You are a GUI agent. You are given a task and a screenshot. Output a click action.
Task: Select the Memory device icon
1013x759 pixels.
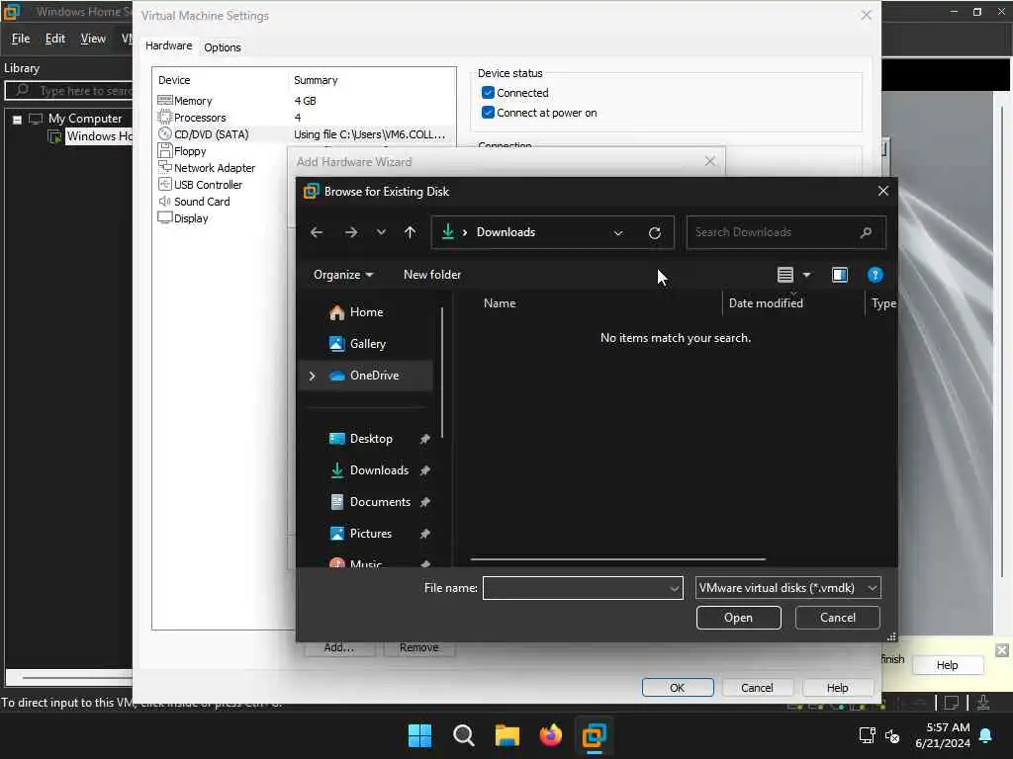[165, 101]
